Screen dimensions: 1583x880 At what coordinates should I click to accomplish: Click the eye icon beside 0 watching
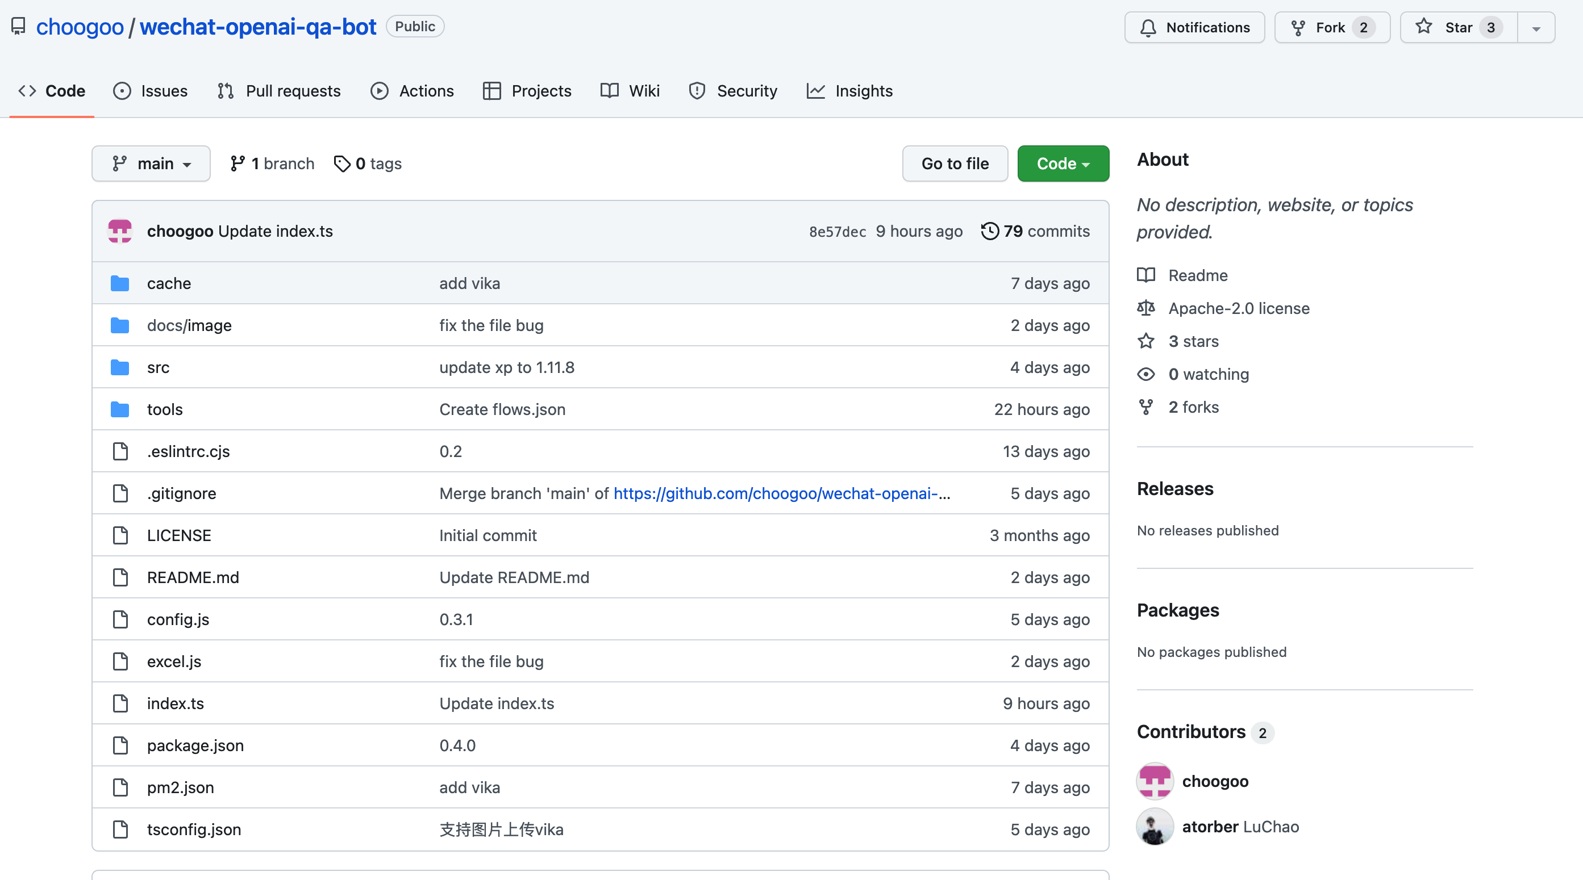(x=1146, y=374)
